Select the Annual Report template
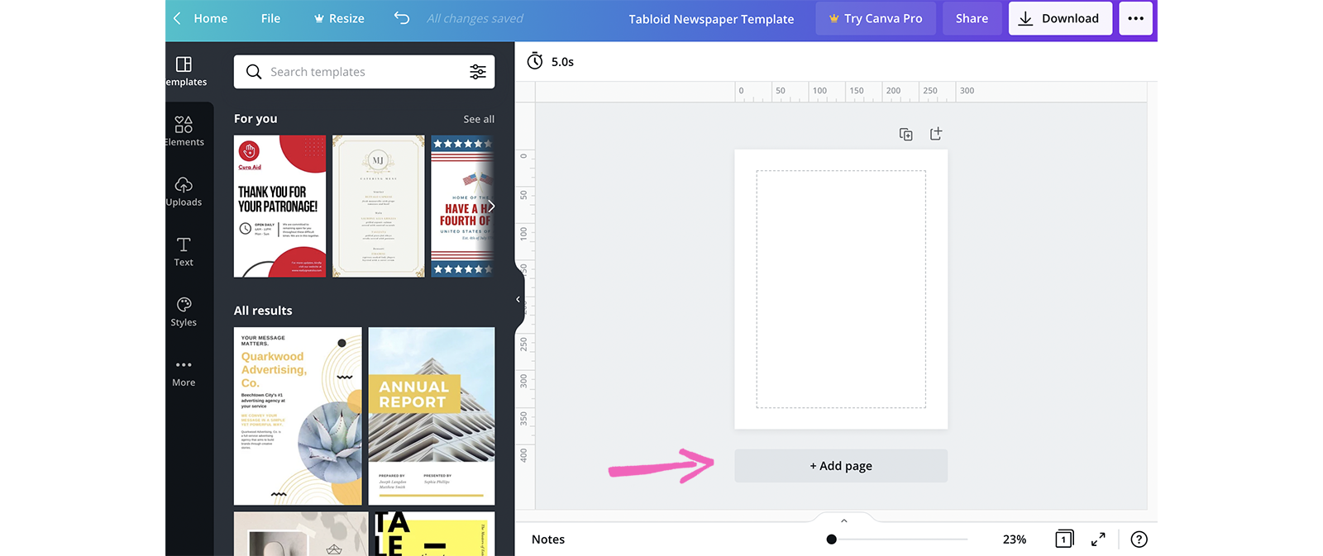The height and width of the screenshot is (556, 1323). (x=432, y=416)
